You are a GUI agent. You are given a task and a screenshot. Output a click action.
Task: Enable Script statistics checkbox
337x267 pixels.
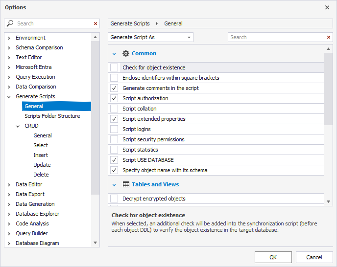click(114, 150)
